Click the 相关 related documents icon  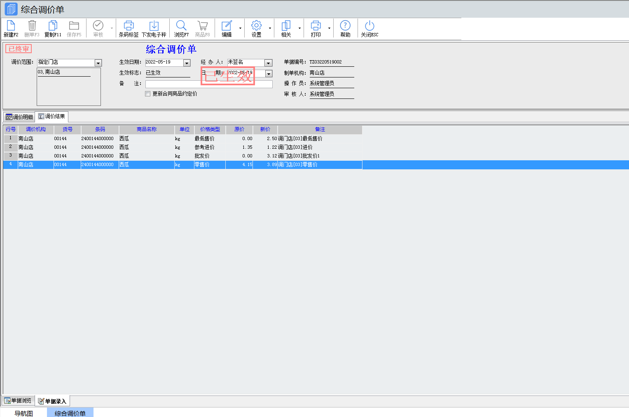[x=286, y=26]
